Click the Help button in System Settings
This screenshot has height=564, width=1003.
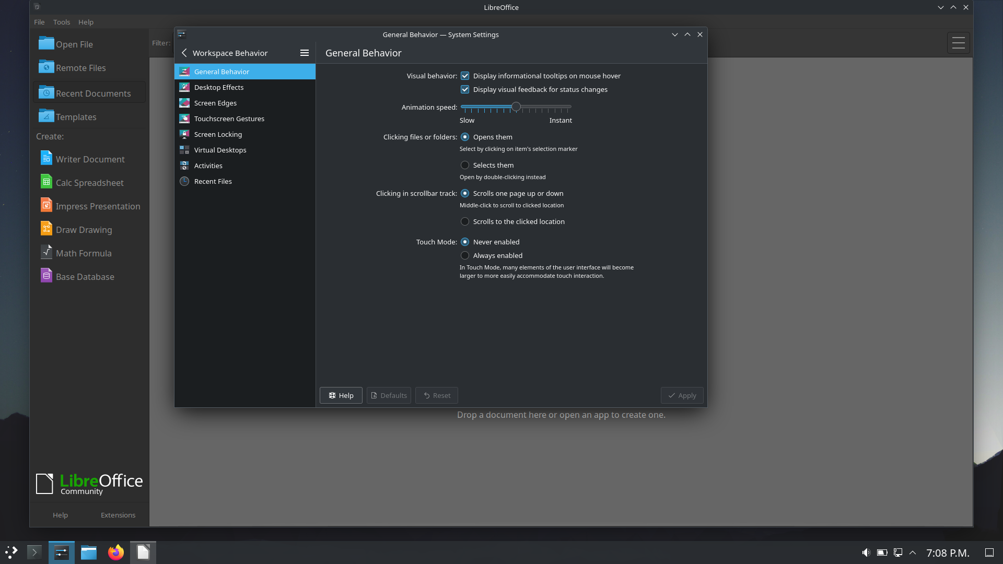tap(341, 395)
